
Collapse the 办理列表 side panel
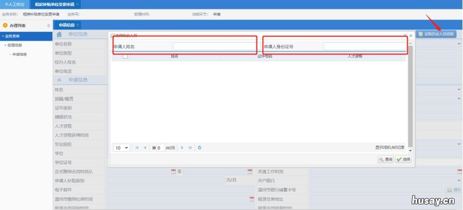tap(49, 26)
